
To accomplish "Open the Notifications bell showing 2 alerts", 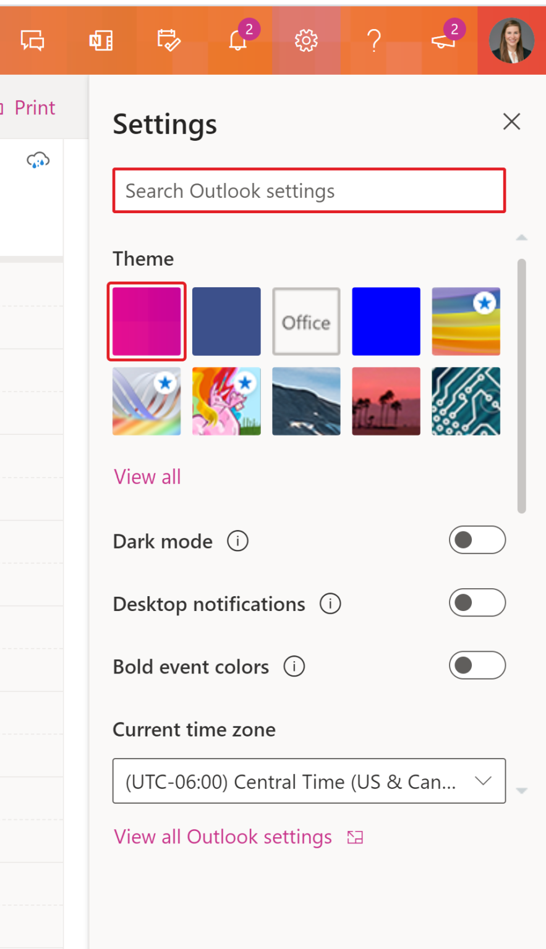I will click(237, 40).
